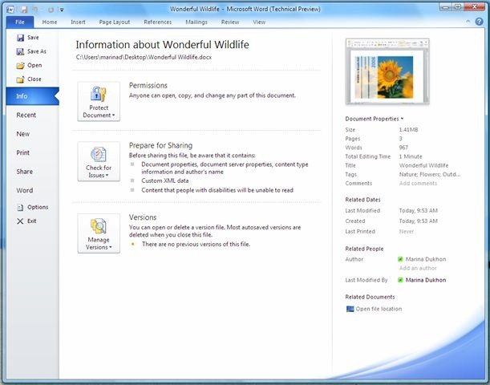Click the Last Printed Never value

[407, 232]
